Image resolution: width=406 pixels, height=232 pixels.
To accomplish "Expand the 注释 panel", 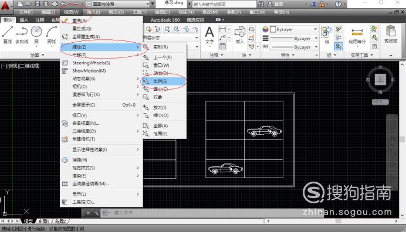I will 216,55.
